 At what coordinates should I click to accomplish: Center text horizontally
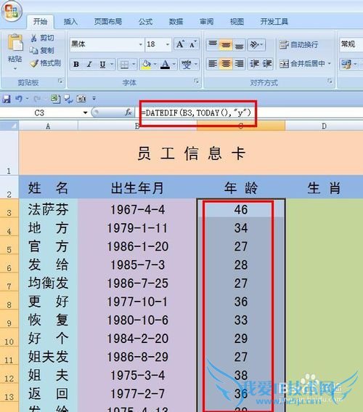click(226, 64)
